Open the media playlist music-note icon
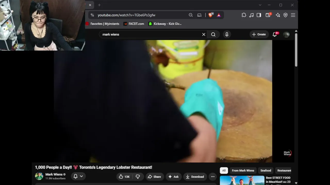The width and height of the screenshot is (330, 185). tap(251, 15)
